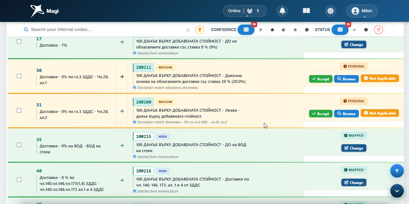Click code badge 100100

coord(144,102)
